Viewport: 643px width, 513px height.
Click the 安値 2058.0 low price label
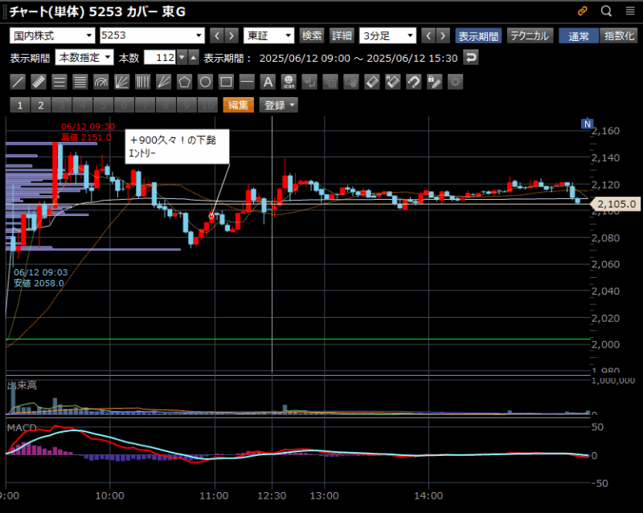(x=39, y=283)
